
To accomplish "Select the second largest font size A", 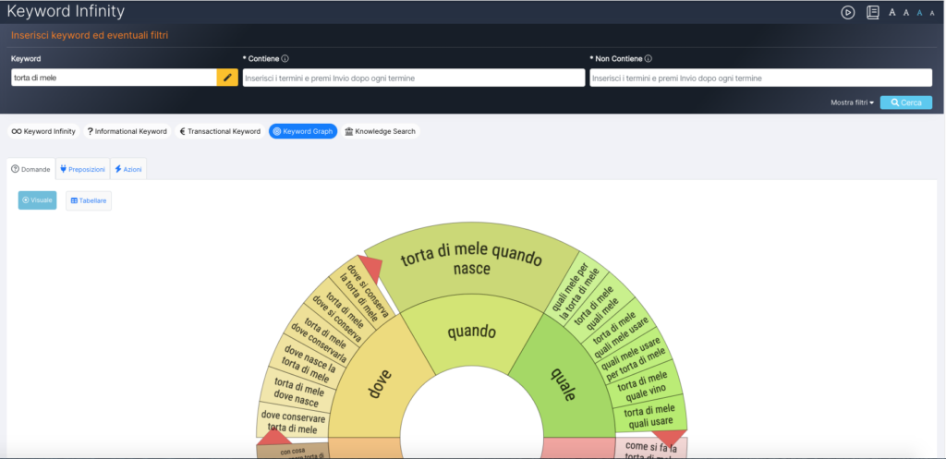I will (x=905, y=12).
